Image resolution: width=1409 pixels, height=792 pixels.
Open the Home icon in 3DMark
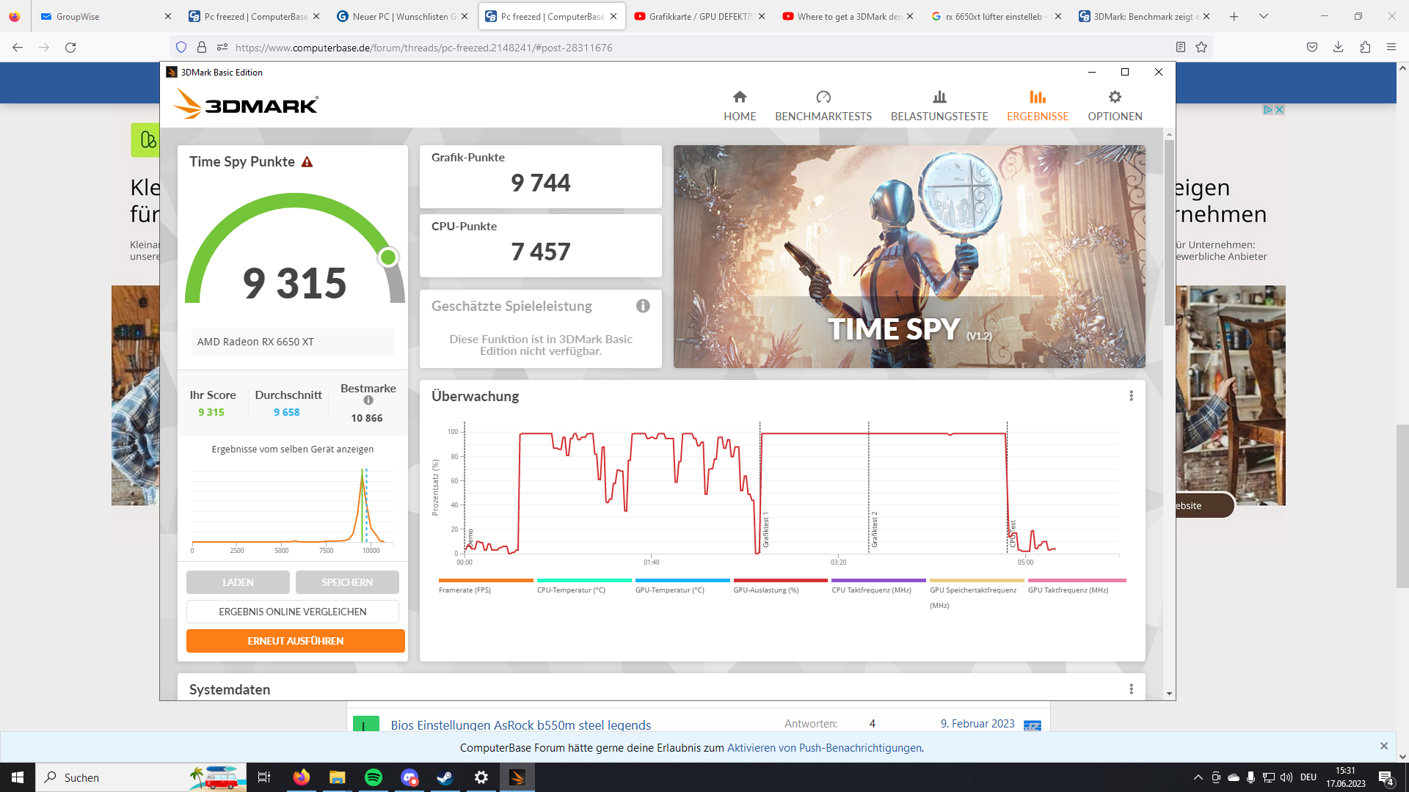tap(739, 98)
